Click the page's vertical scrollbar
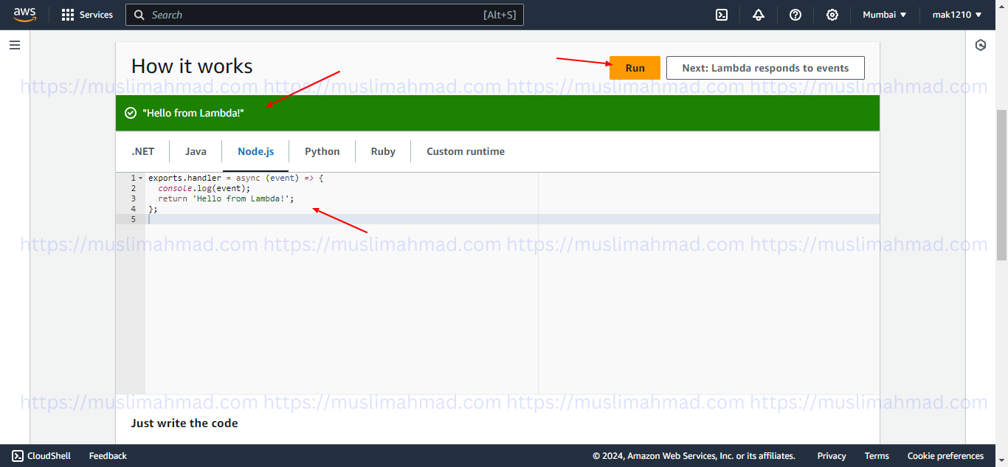 1001,184
